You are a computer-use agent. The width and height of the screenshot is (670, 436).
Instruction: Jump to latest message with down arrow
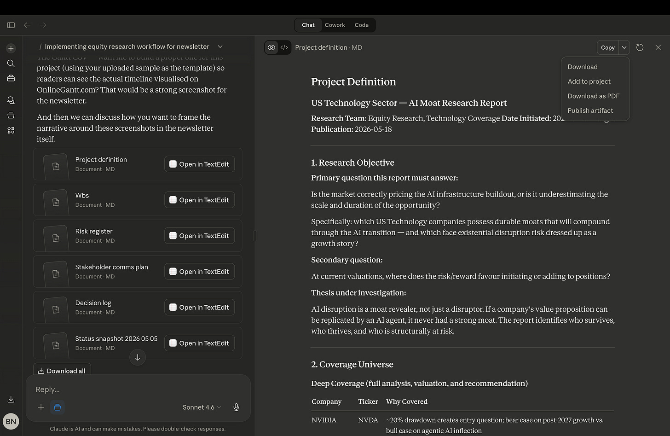(138, 357)
